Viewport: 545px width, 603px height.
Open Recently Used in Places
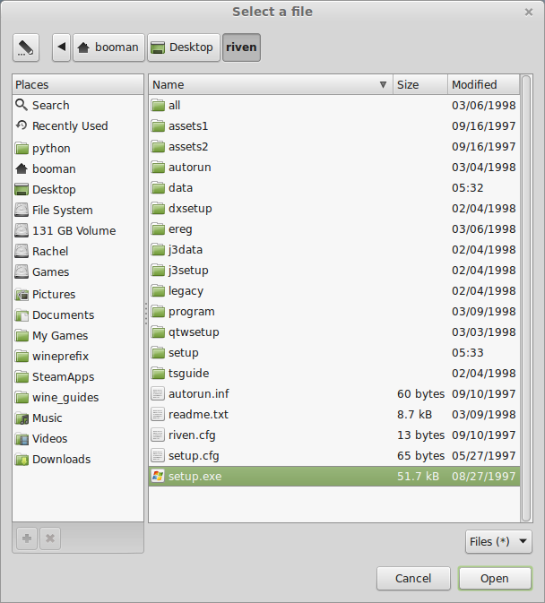(78, 125)
